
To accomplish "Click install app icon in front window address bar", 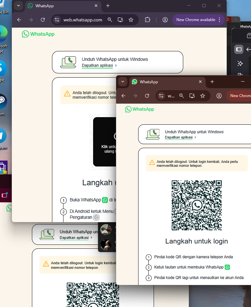I will click(x=192, y=96).
